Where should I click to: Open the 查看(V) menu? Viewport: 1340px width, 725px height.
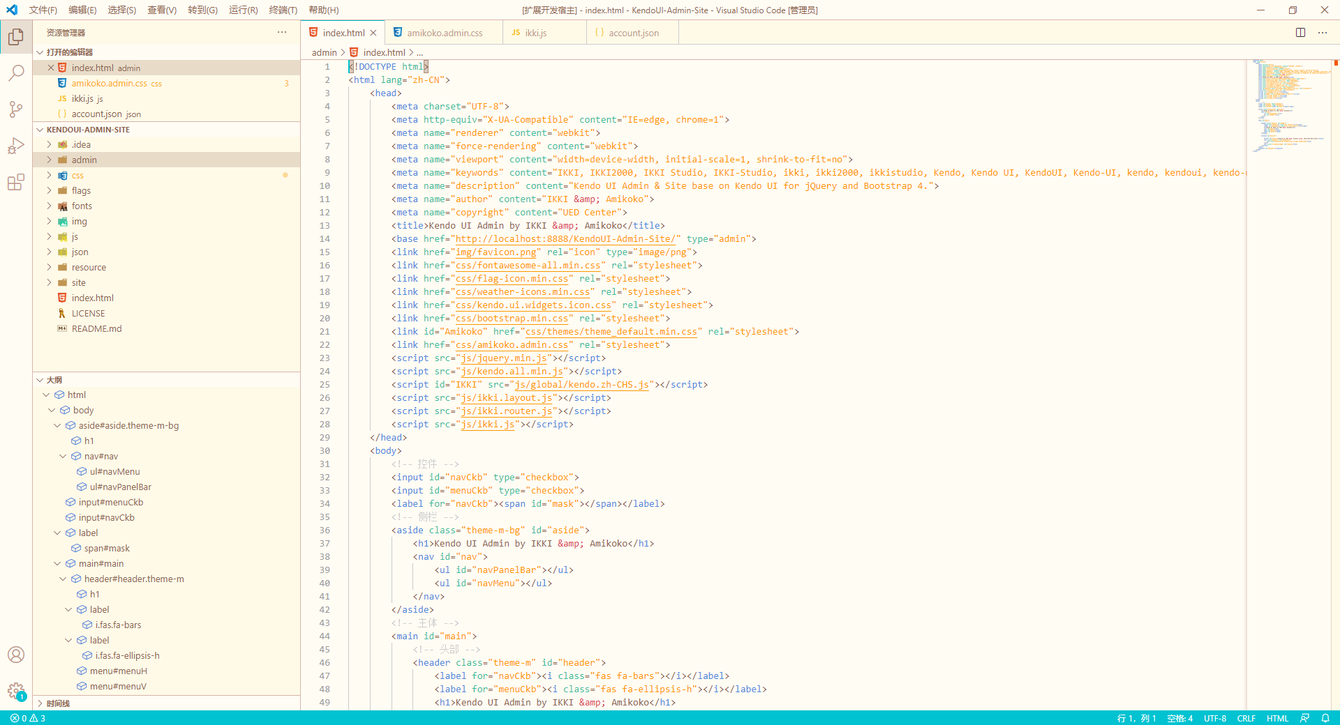click(162, 10)
